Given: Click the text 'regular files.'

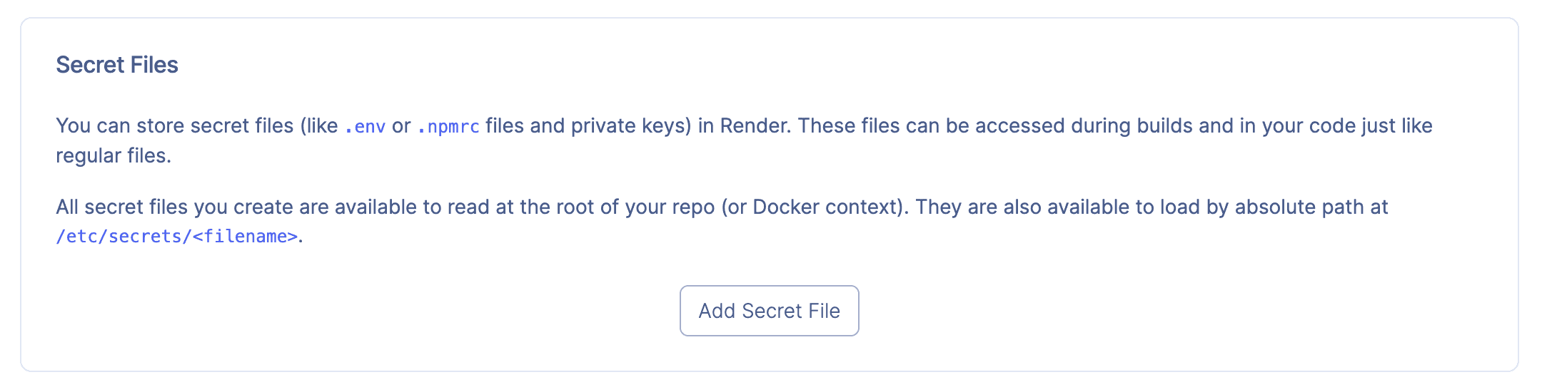Looking at the screenshot, I should pyautogui.click(x=114, y=155).
